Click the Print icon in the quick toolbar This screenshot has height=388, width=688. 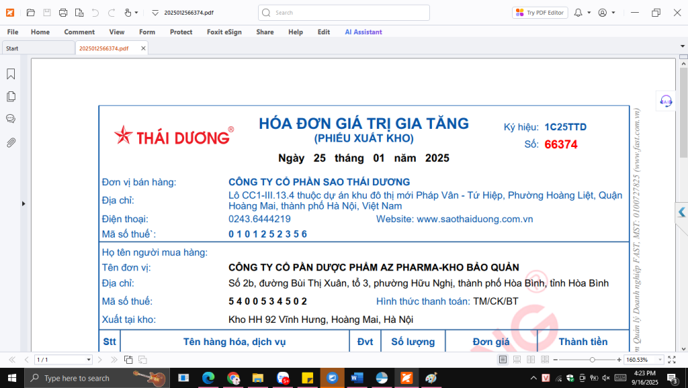pos(63,13)
